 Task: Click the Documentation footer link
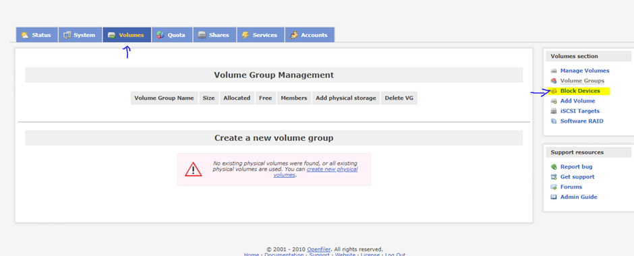(x=284, y=255)
